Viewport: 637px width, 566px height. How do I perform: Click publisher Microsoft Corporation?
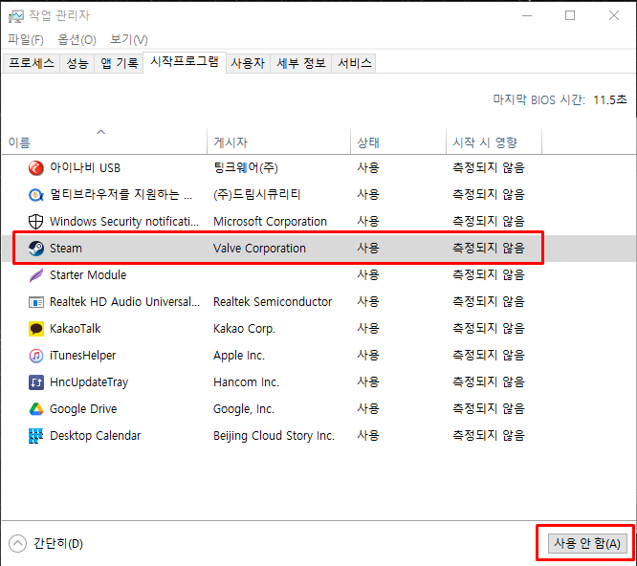tap(270, 222)
